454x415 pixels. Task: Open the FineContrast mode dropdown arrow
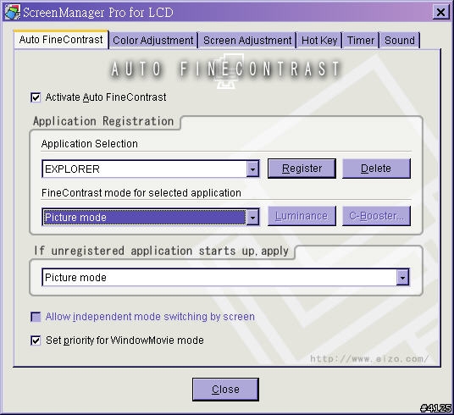[x=252, y=217]
